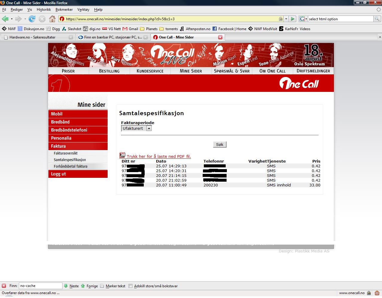Switch to the Finn en bærbar PC tab
Viewport: 382px width, 298px height.
[x=113, y=37]
